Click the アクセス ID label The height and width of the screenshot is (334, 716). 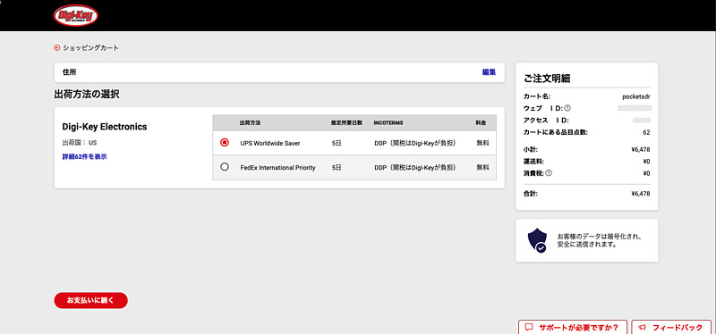click(546, 121)
